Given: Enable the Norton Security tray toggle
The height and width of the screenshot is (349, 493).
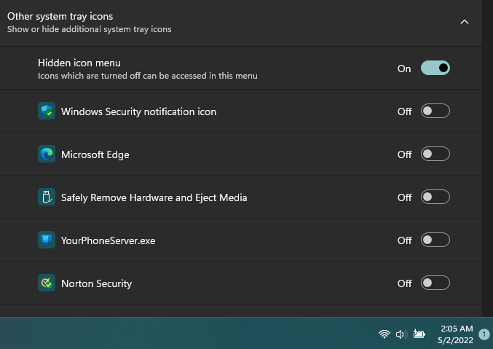Looking at the screenshot, I should click(435, 283).
